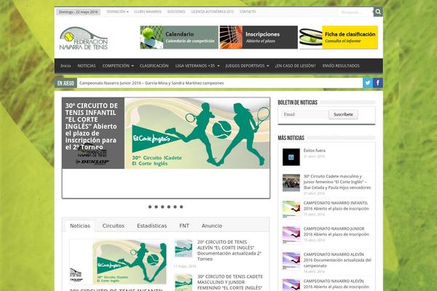Open ¿En caso de lesión? page
437x291 pixels.
pyautogui.click(x=295, y=65)
